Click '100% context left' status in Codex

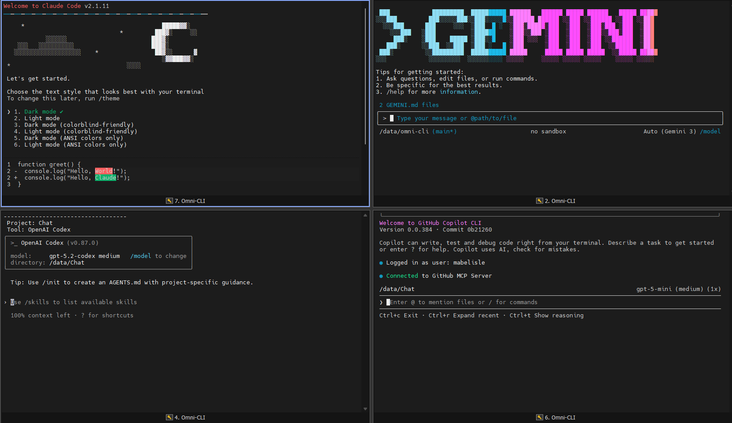click(40, 316)
